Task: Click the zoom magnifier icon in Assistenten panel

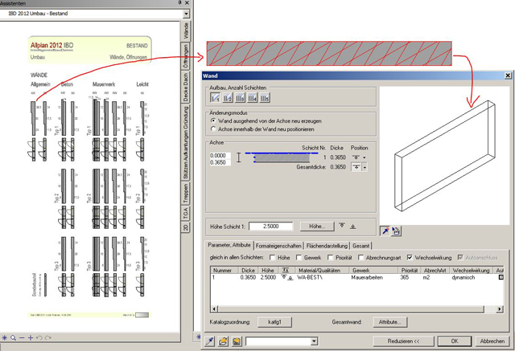Action: pos(13,338)
